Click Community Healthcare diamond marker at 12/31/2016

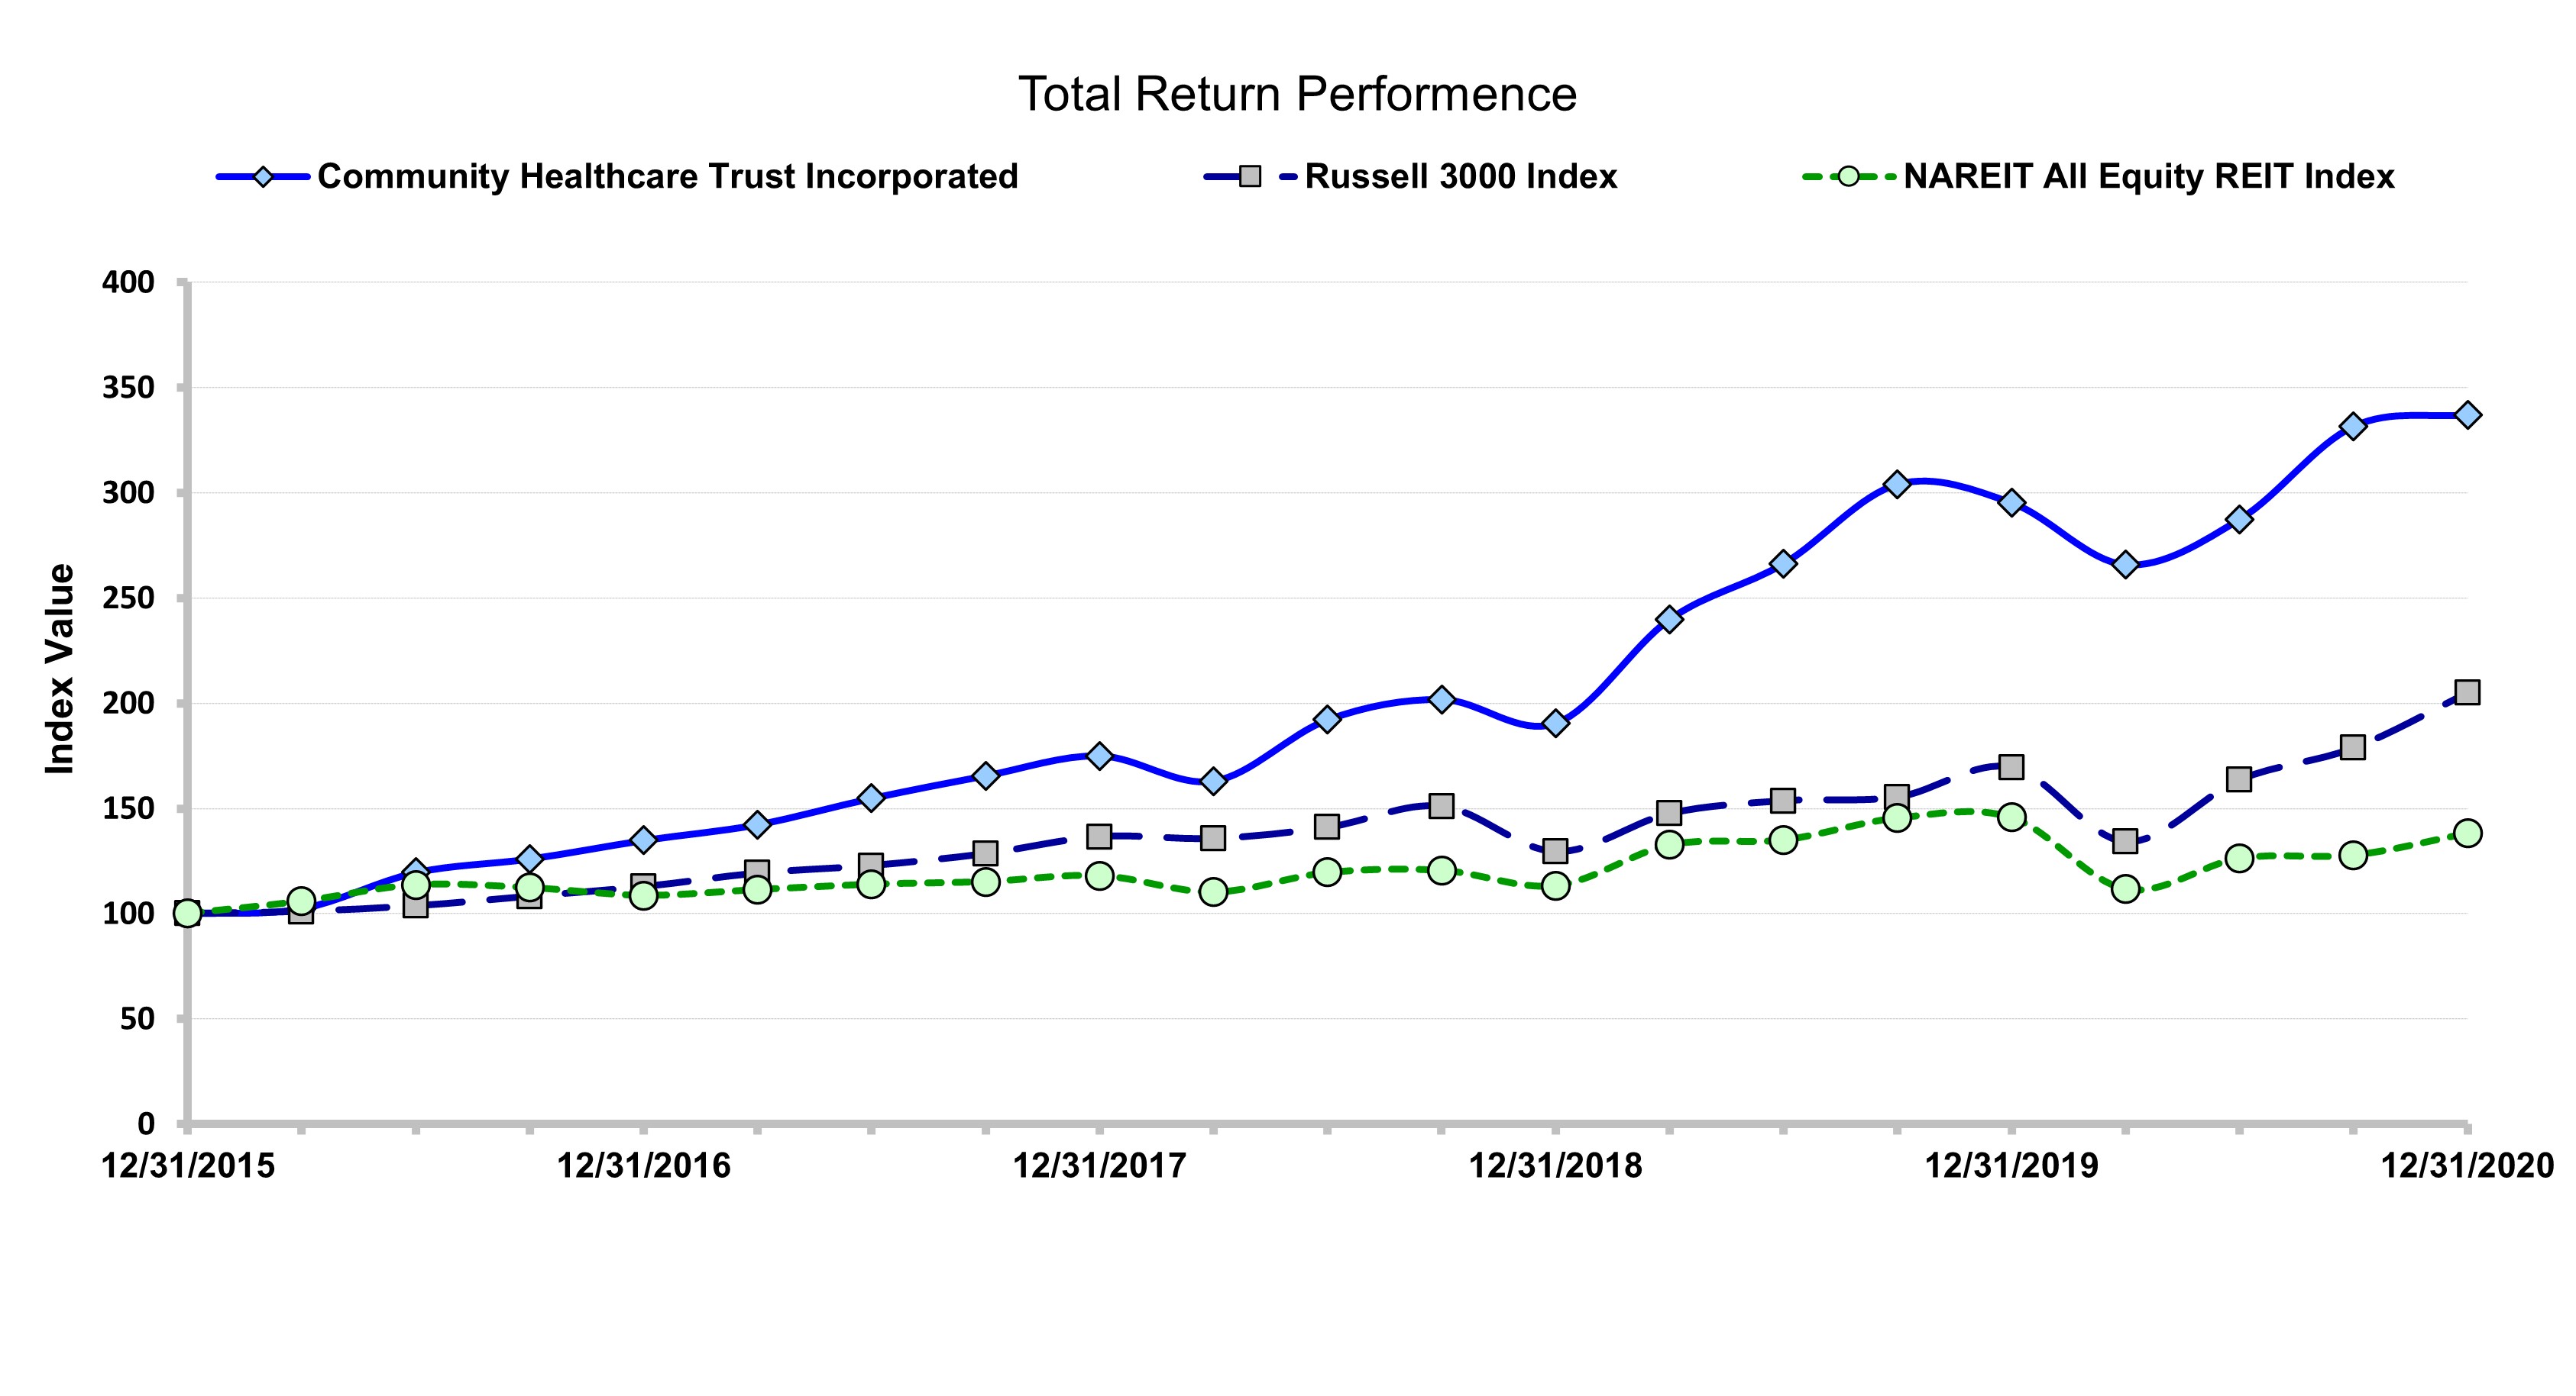click(x=643, y=840)
